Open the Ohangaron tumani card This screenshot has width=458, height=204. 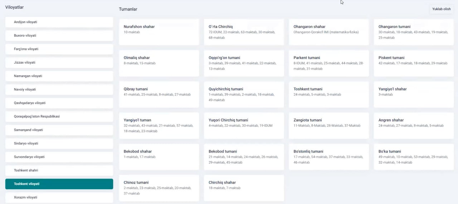point(414,32)
